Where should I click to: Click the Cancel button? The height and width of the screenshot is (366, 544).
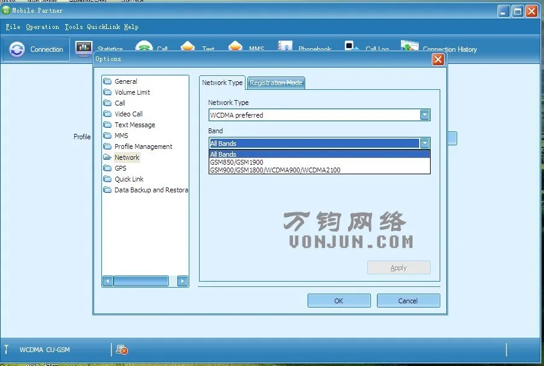pos(408,300)
